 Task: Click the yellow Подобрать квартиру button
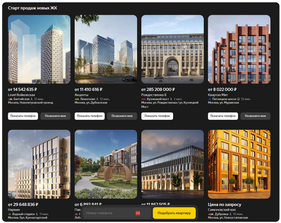174,213
